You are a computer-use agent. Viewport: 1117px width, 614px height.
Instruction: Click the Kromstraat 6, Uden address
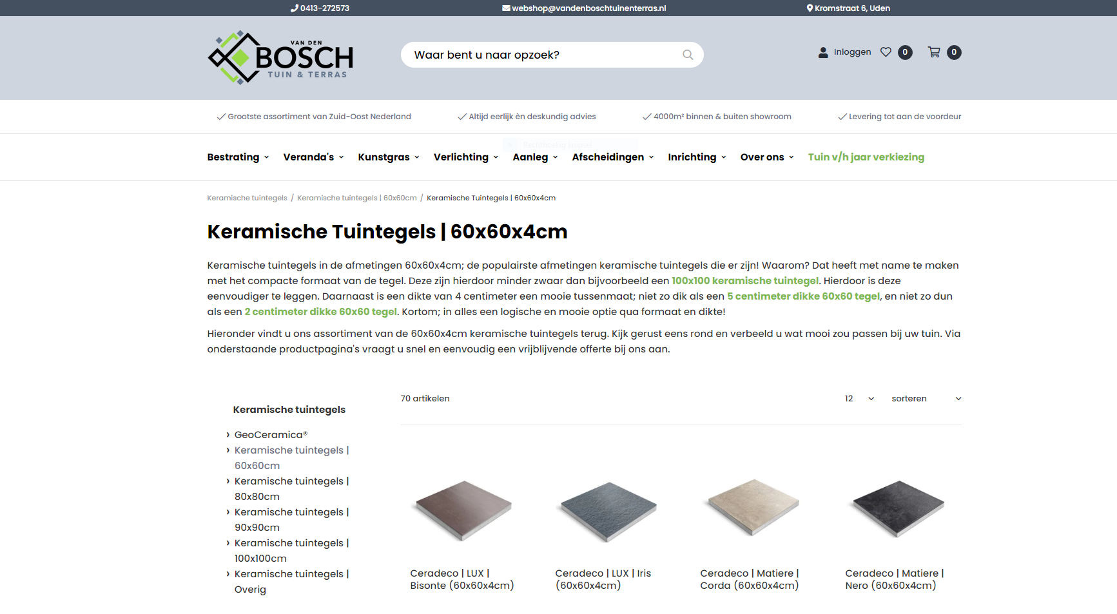click(848, 8)
